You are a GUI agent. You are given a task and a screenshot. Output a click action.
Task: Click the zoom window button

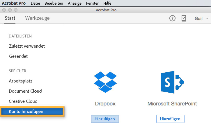(x=16, y=10)
